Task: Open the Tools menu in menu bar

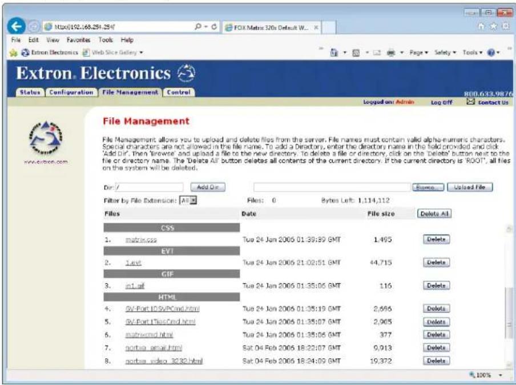Action: 106,40
